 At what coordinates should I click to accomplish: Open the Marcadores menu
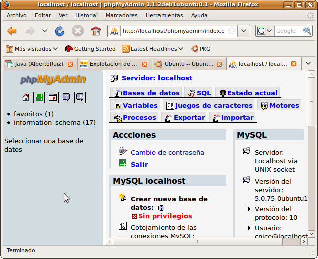pos(121,15)
